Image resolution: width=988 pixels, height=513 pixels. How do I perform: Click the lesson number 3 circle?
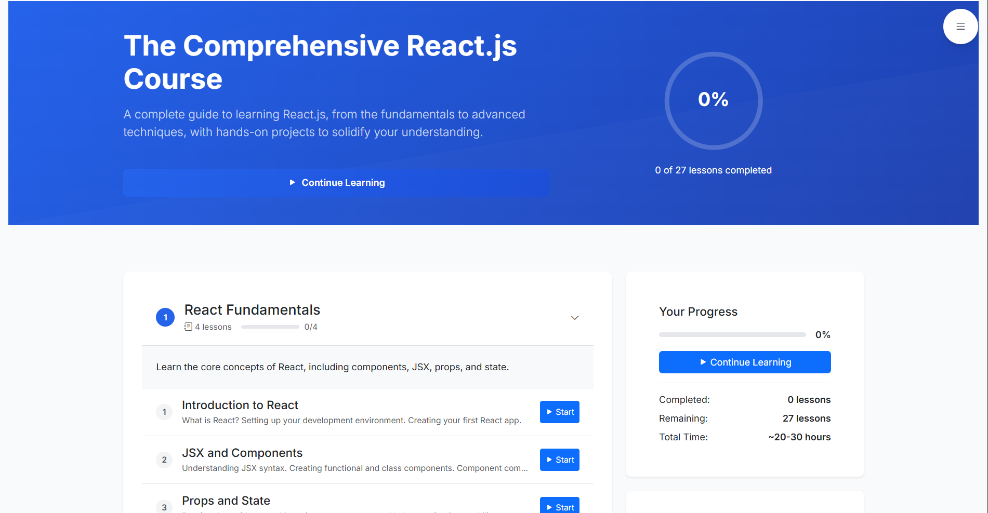[x=164, y=507]
